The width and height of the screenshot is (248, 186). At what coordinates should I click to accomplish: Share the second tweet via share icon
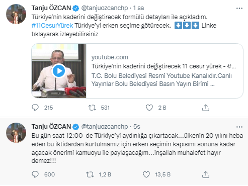click(206, 174)
